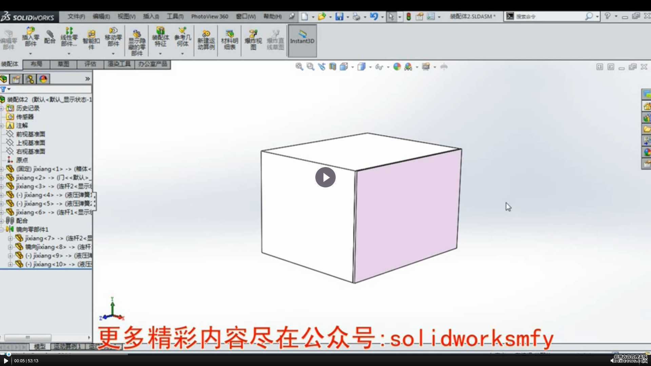
Task: Expand the 配合 mates folder node
Action: pos(2,221)
